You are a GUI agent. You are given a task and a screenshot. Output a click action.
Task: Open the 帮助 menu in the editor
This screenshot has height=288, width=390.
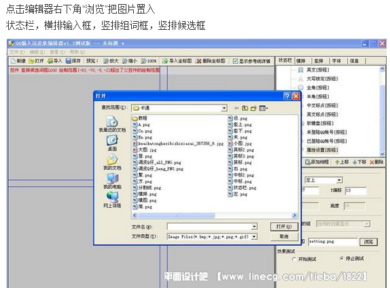pyautogui.click(x=77, y=52)
